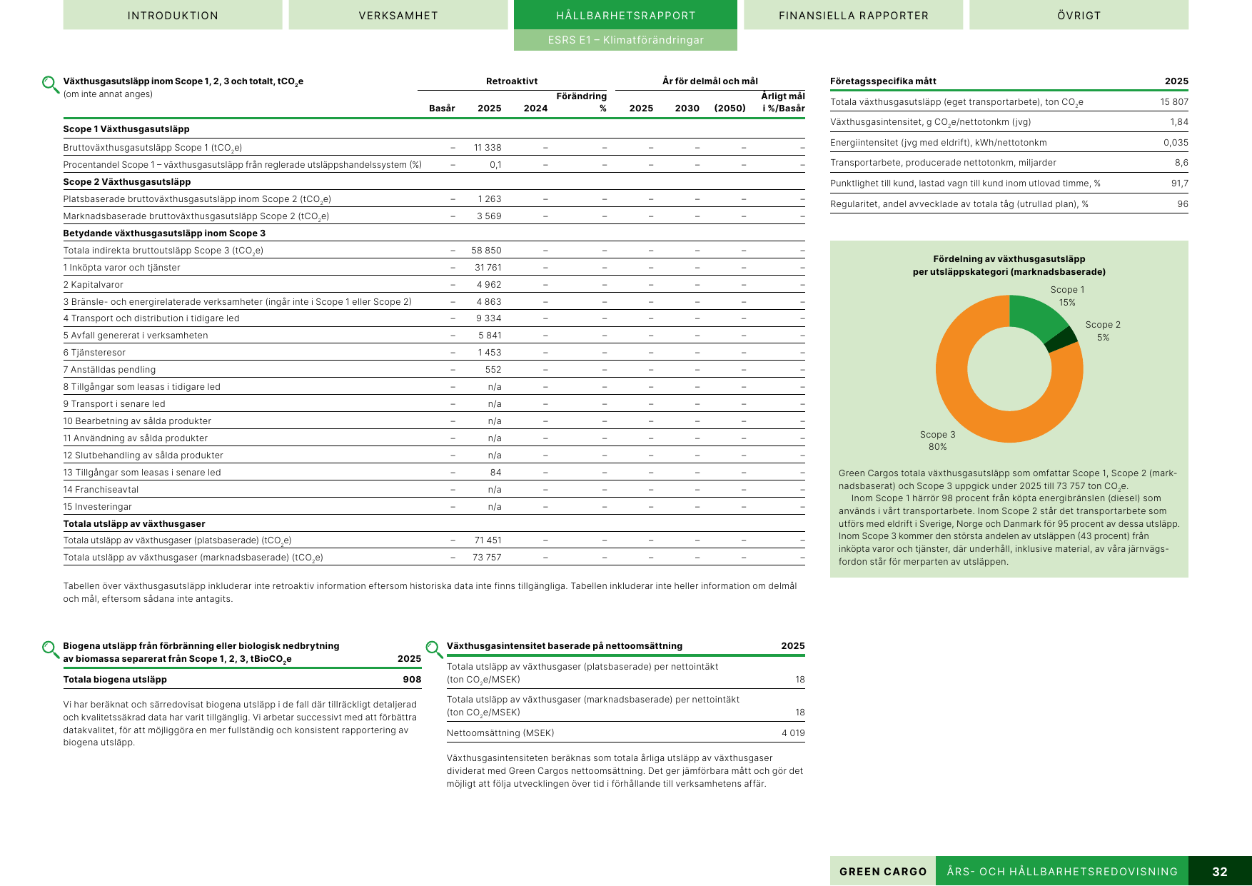
Task: Click the 'År för delmål och mål' header
Action: [x=710, y=81]
